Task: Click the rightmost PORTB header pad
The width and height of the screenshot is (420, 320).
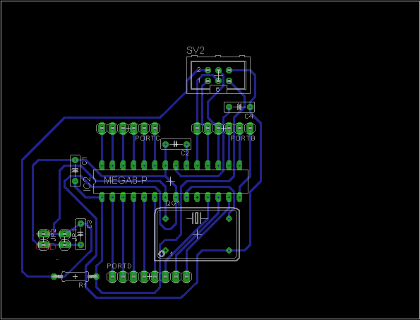Action: 250,129
